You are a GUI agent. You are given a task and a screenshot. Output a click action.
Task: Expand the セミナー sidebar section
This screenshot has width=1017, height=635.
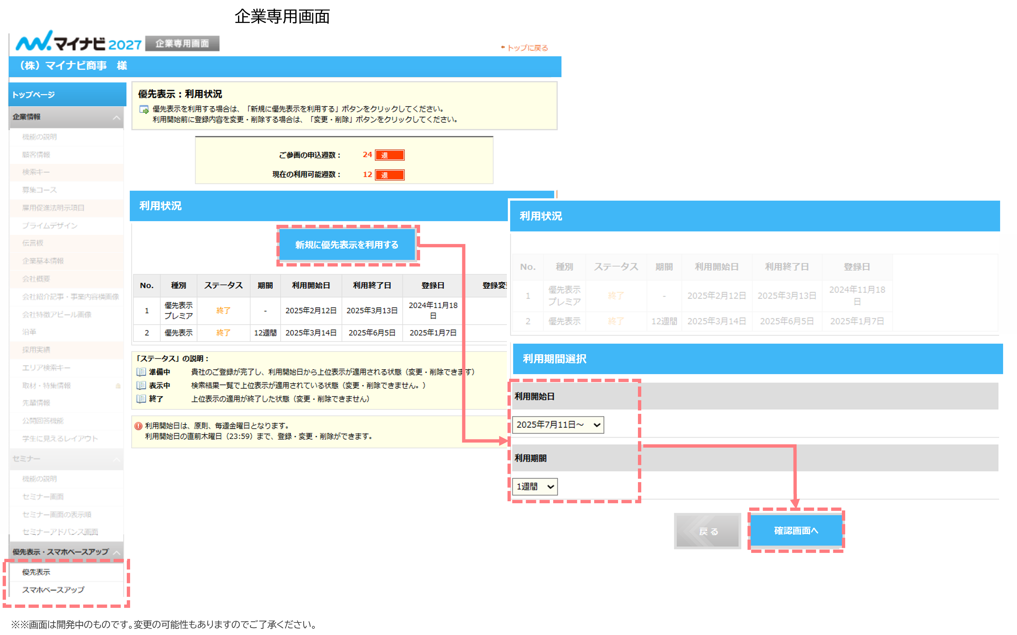[116, 460]
